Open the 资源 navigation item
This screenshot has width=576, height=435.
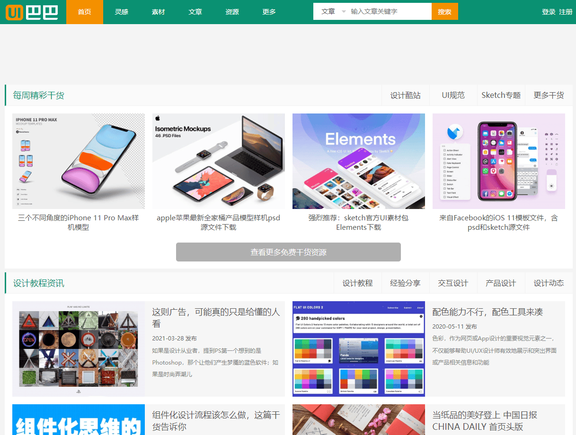pos(232,12)
